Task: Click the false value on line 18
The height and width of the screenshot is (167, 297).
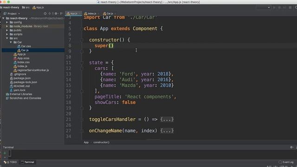Action: 129,102
